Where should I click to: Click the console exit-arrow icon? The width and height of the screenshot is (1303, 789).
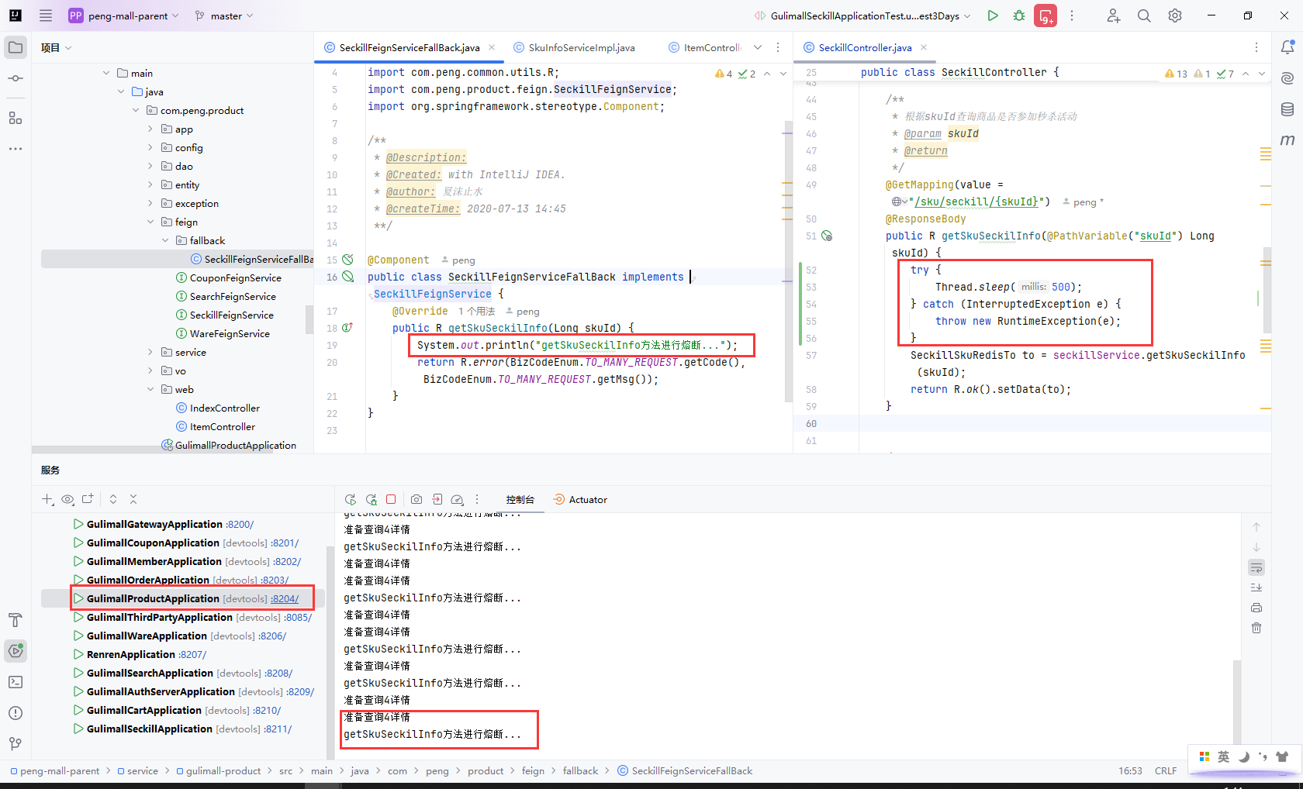(437, 500)
